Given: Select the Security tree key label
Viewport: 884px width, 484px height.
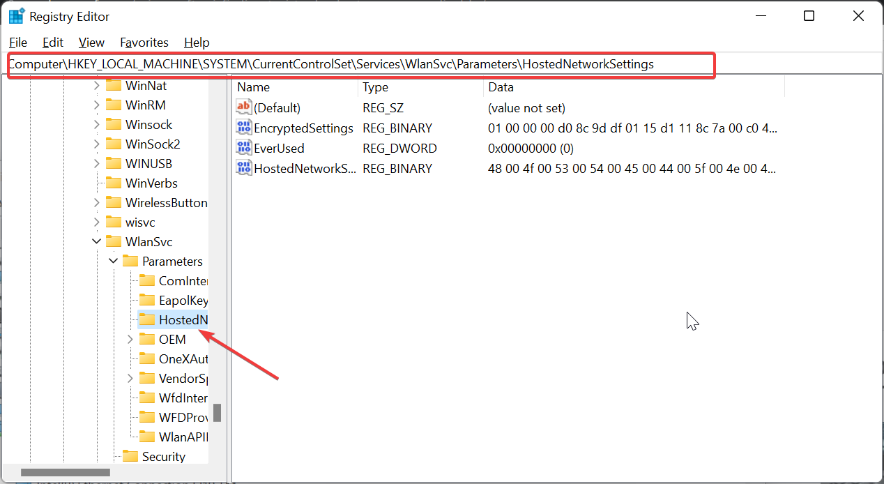Looking at the screenshot, I should [164, 457].
